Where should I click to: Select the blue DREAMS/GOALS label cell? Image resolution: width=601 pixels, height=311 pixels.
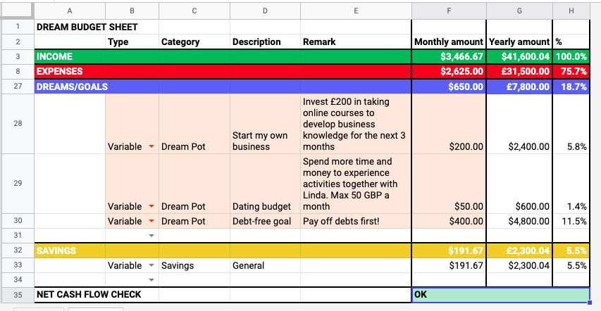pos(69,87)
